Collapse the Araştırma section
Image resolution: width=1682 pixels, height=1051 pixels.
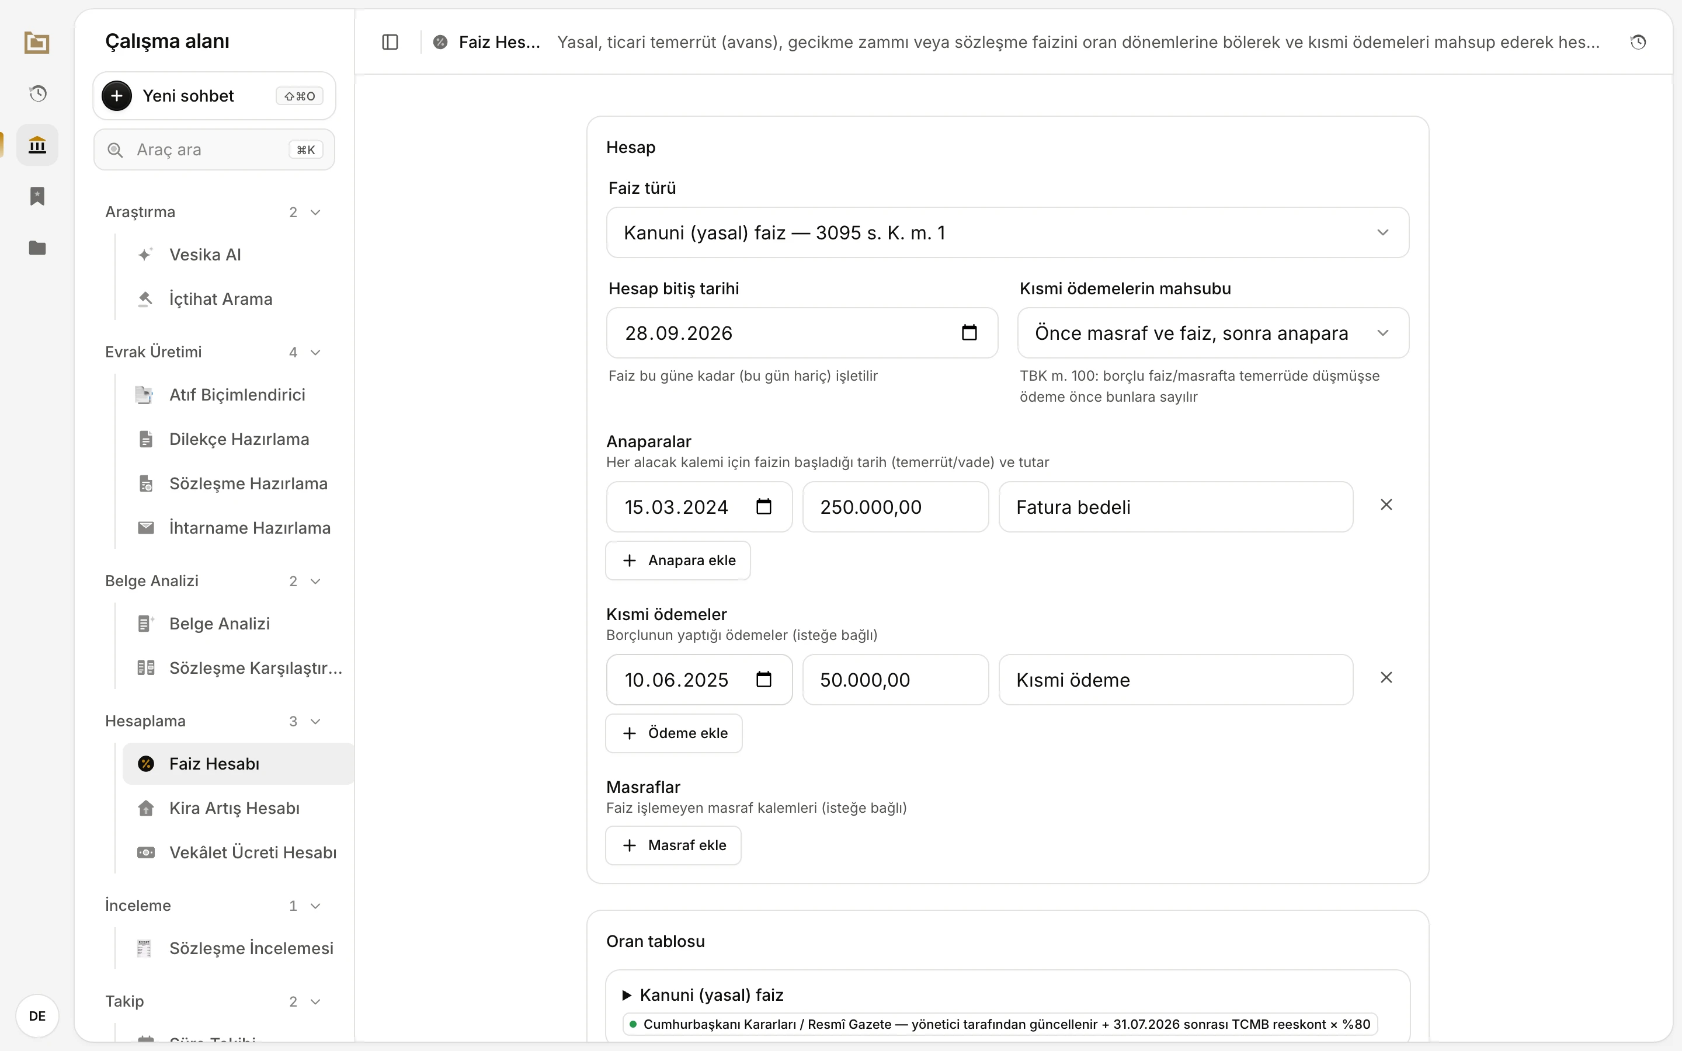click(315, 212)
